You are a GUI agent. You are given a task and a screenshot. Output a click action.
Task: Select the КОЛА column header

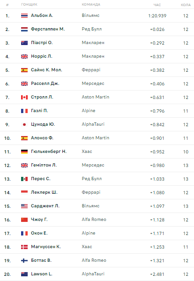click(x=186, y=5)
